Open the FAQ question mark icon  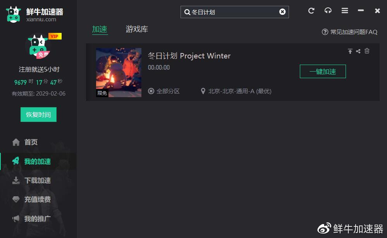[x=325, y=32]
